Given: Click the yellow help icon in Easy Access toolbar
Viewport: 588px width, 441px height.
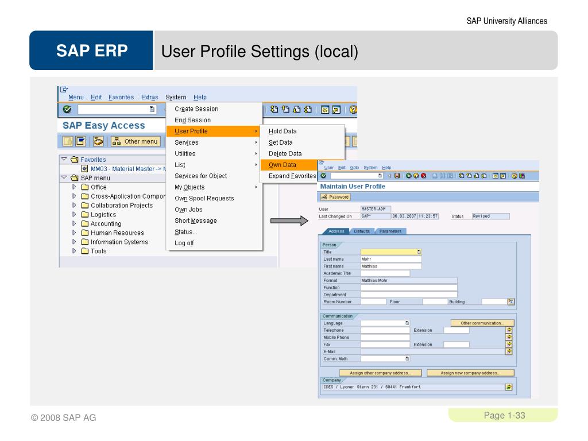Looking at the screenshot, I should tap(353, 110).
